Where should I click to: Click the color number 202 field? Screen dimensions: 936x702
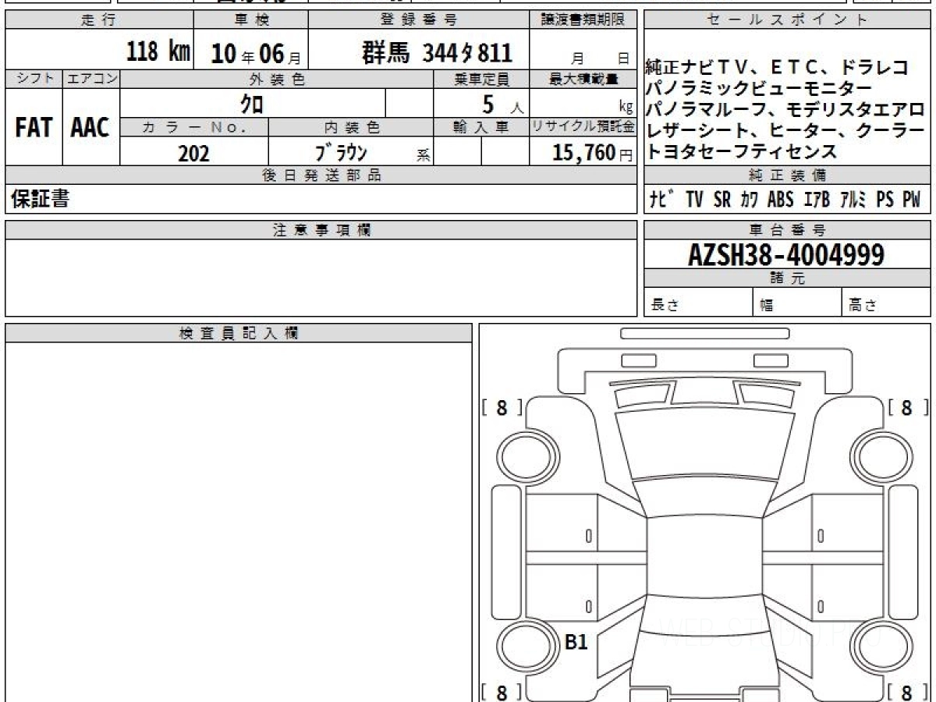[194, 152]
